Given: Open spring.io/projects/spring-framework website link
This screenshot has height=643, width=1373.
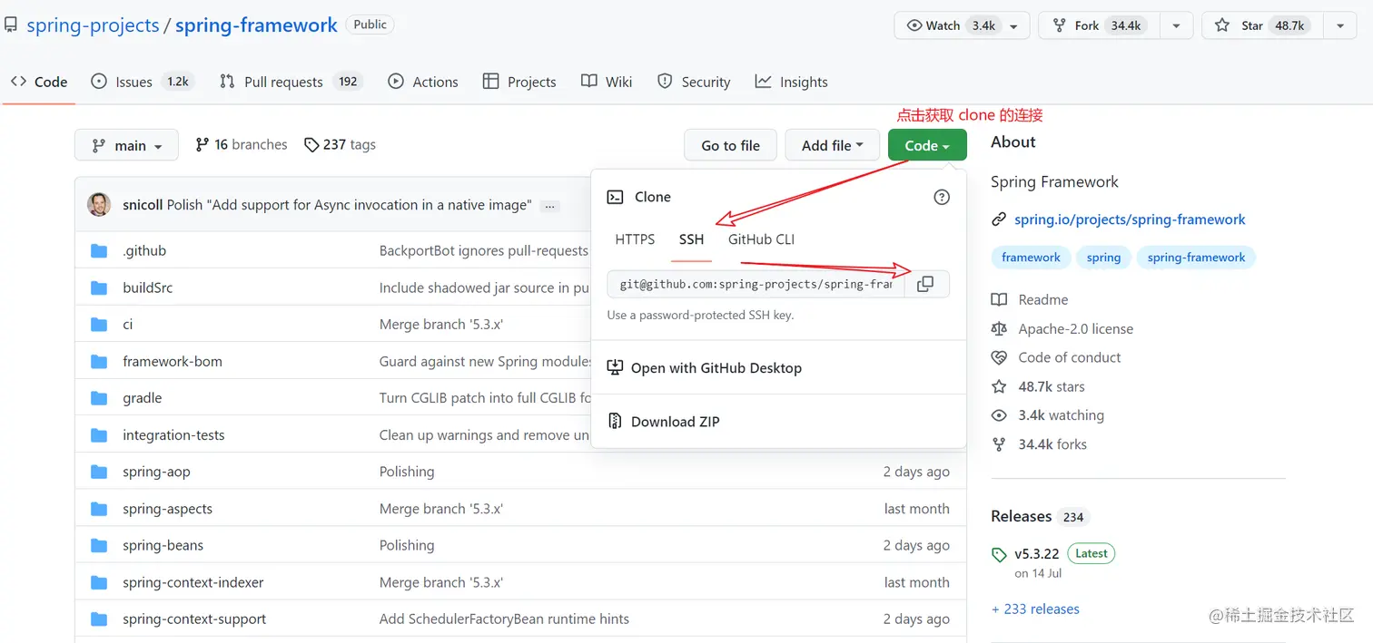Looking at the screenshot, I should 1130,219.
